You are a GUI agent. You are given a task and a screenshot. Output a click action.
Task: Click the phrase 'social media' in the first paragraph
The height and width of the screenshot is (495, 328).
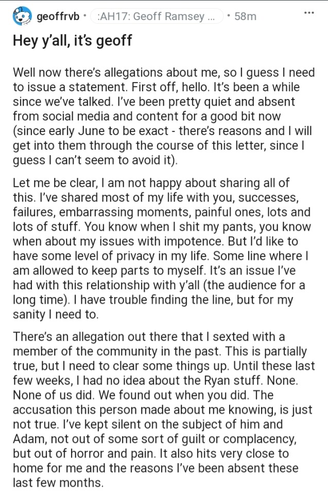[x=62, y=116]
